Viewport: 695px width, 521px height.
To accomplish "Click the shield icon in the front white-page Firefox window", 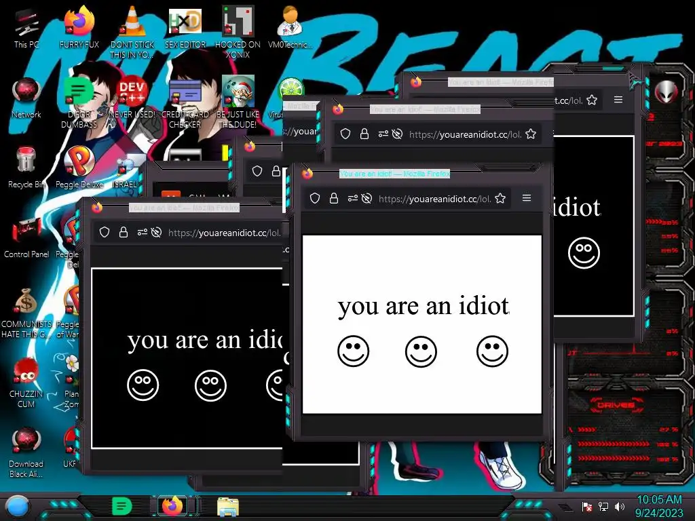I will (x=315, y=199).
